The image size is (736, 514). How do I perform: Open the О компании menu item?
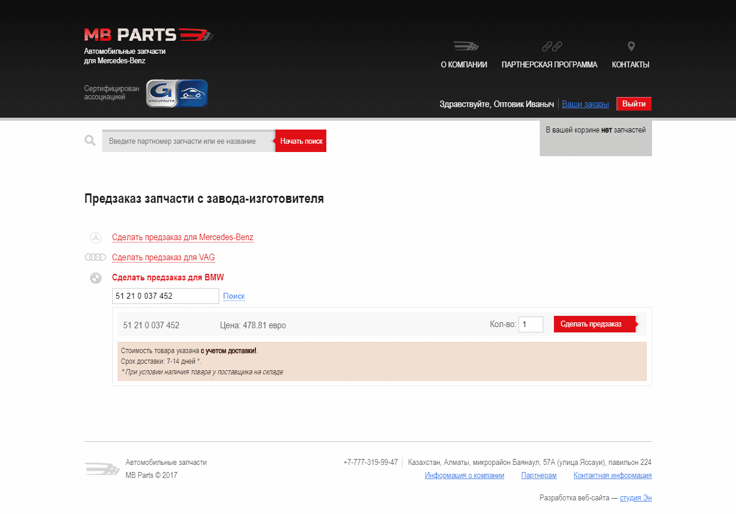(x=464, y=65)
